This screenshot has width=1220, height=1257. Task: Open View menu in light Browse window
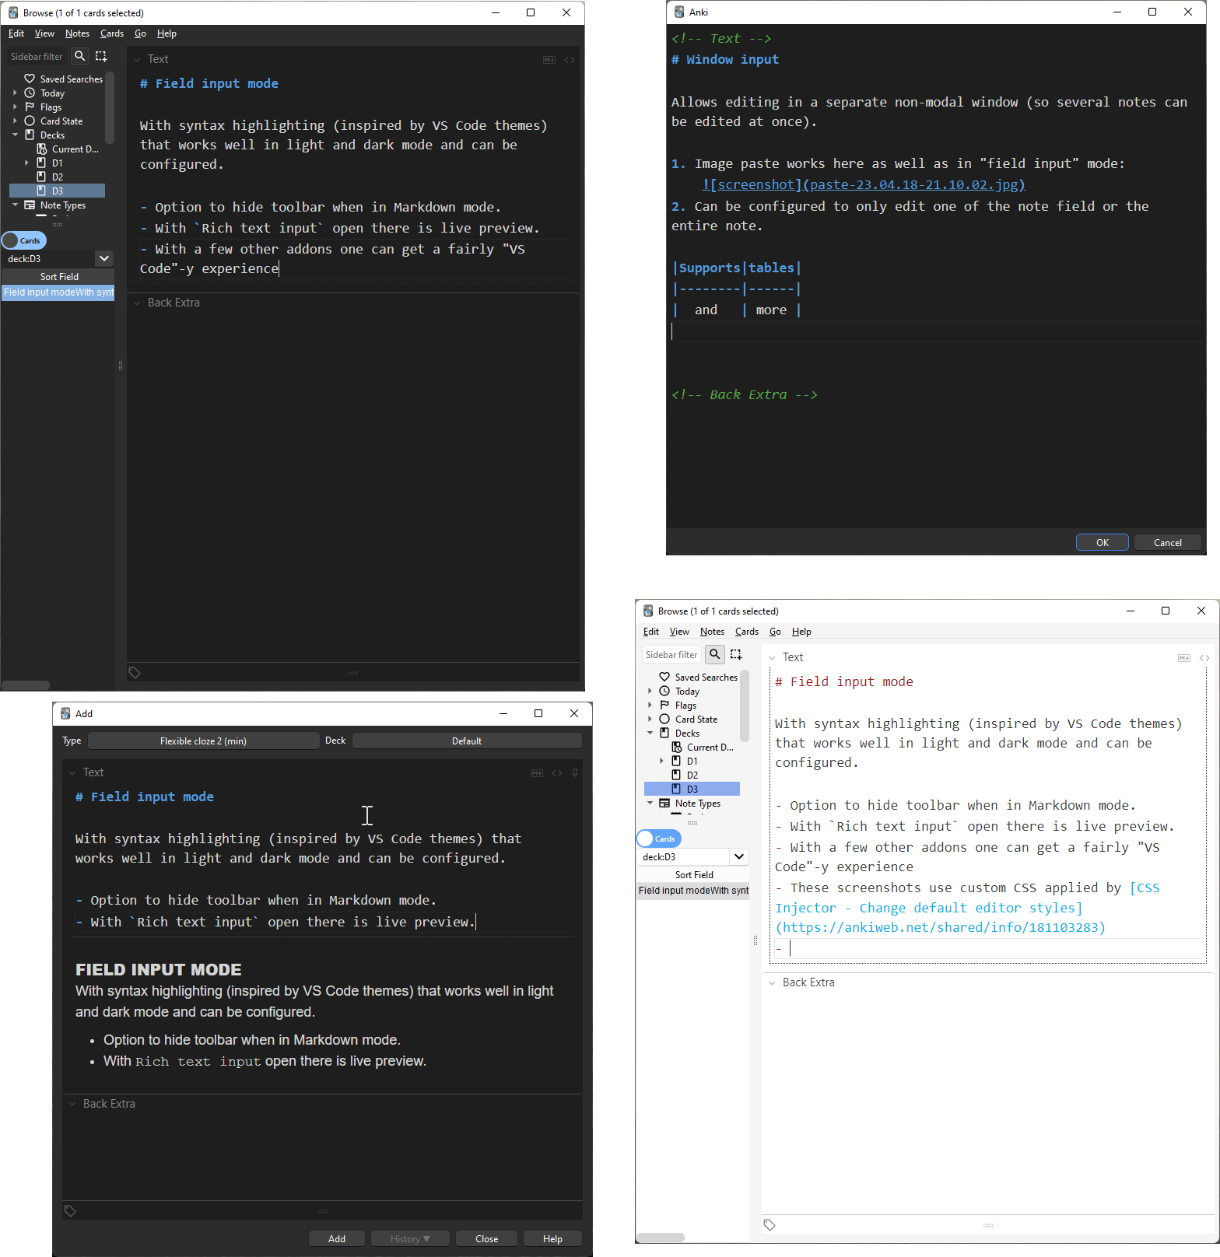[679, 632]
